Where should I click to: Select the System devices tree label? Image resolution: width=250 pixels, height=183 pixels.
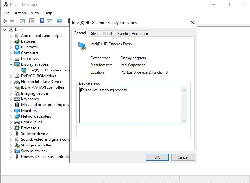point(34,151)
